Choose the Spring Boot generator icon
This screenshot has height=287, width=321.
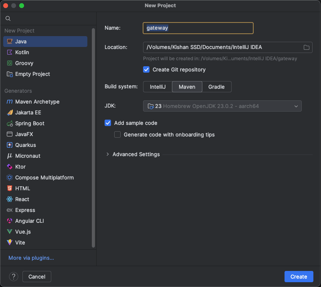(10, 123)
